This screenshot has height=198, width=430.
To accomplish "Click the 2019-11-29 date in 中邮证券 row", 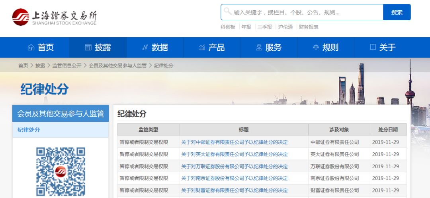I will tap(385, 142).
